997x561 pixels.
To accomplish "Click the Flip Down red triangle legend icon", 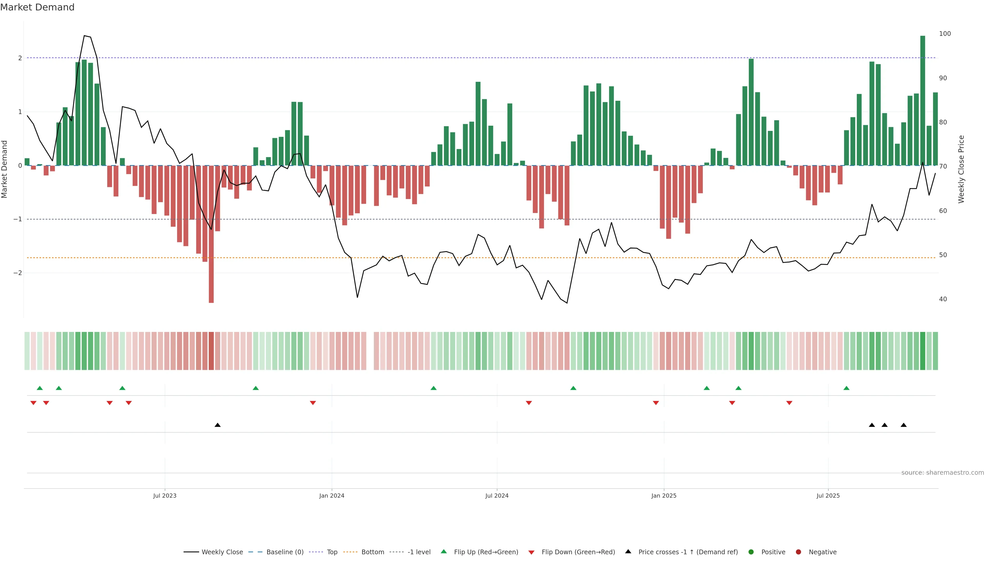I will pos(531,552).
